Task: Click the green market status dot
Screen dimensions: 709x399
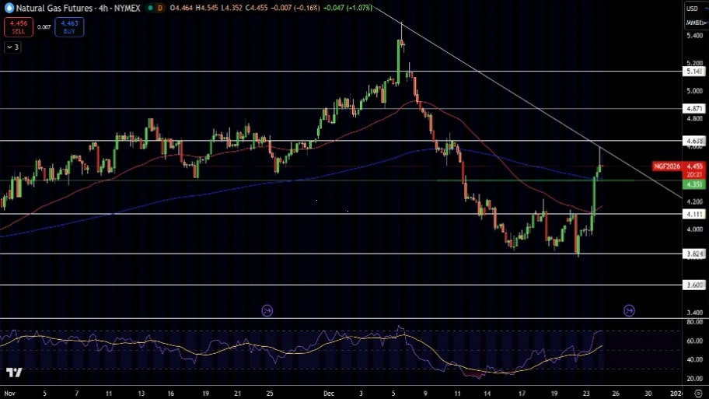Action: coord(148,7)
